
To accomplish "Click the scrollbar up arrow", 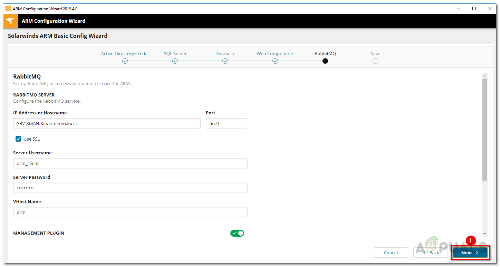I will pos(484,75).
